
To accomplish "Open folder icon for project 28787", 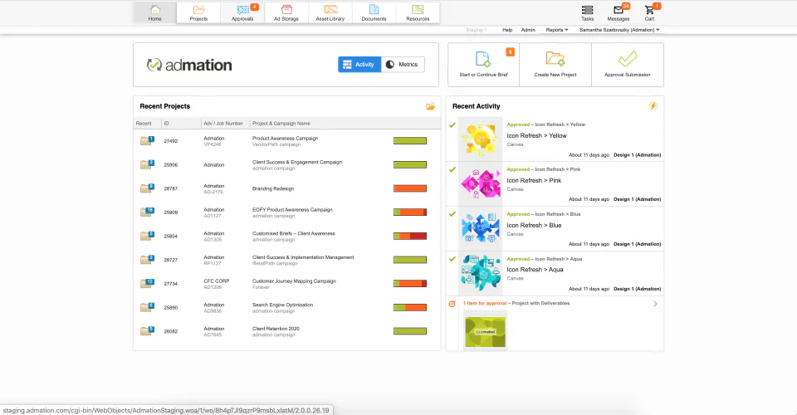I will pos(147,188).
